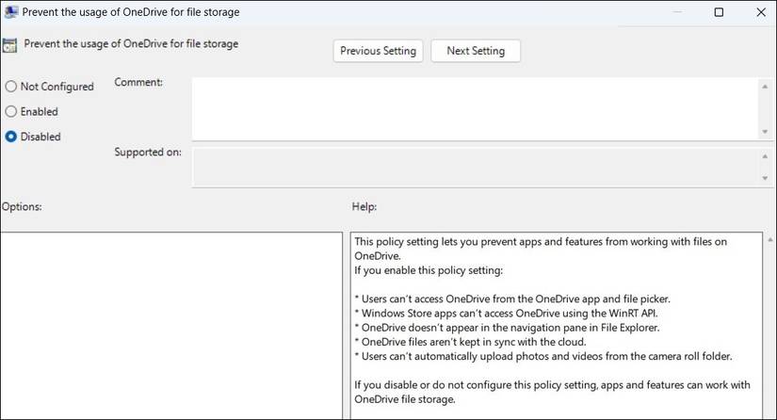This screenshot has width=777, height=420.
Task: Click the Supported on scroll up arrow
Action: [x=764, y=156]
